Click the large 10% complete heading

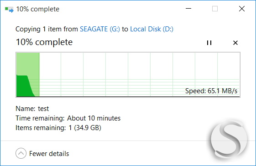[x=44, y=42]
